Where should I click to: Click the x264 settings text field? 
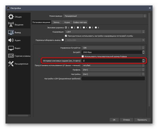[x=113, y=78]
